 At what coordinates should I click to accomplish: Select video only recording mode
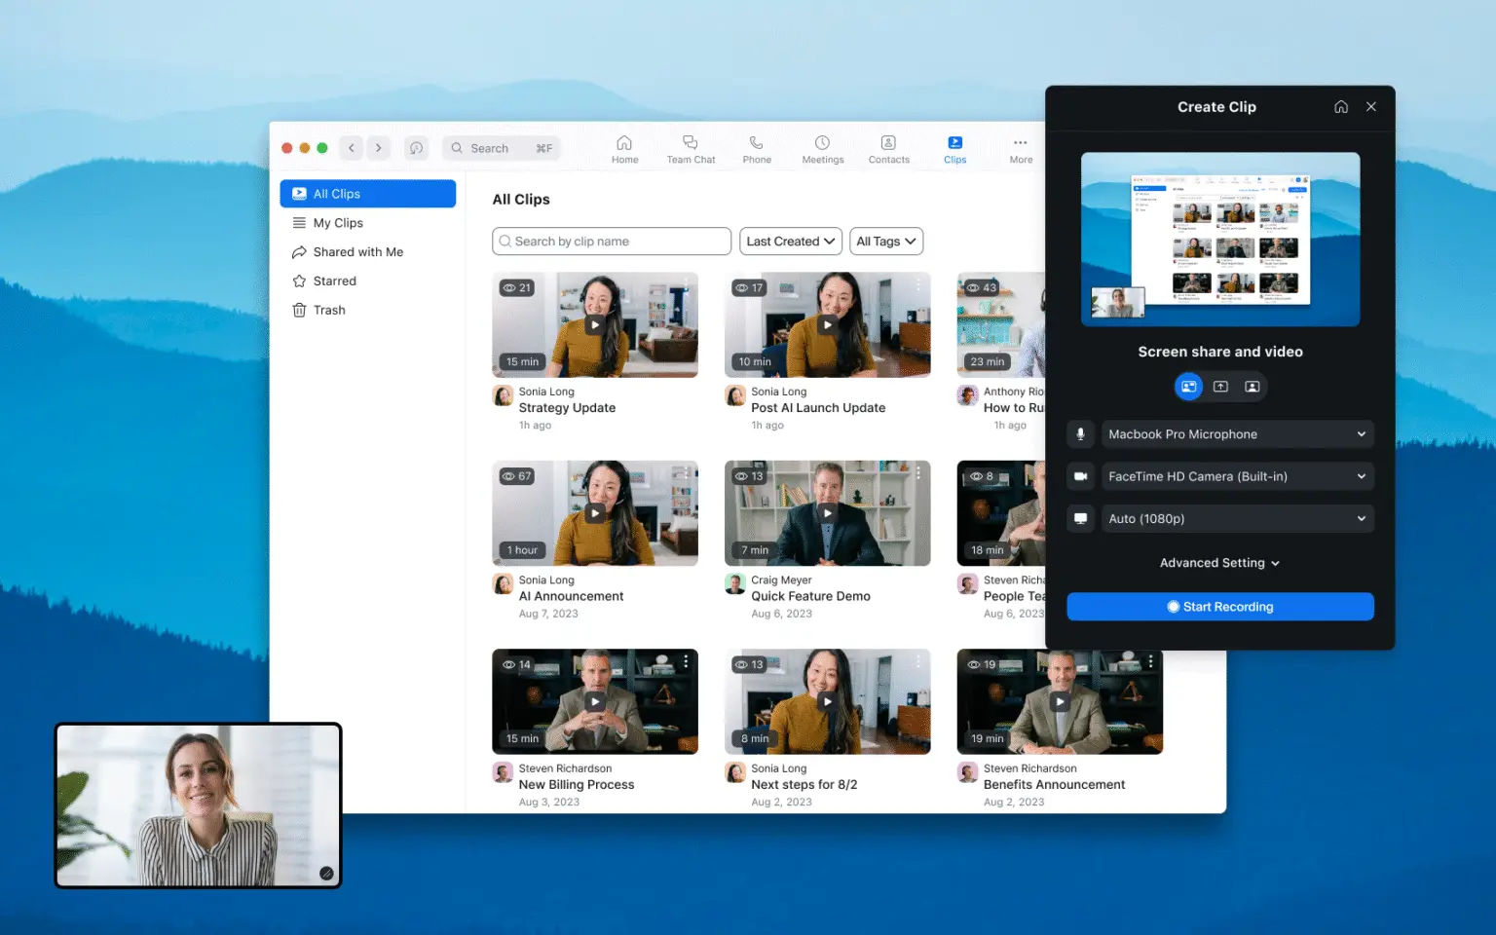(x=1253, y=387)
